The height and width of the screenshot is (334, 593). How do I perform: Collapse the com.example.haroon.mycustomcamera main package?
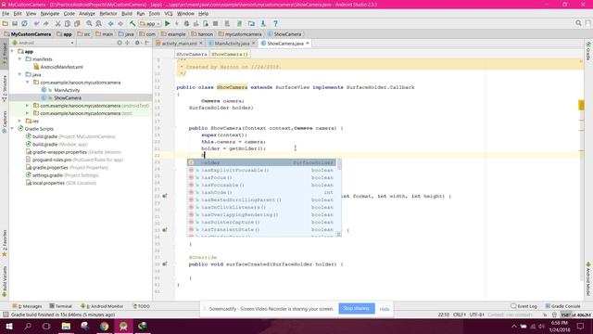point(28,83)
